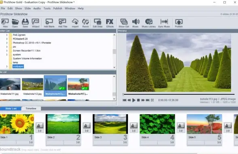Open the Help menu
The height and width of the screenshot is (154, 238).
81,8
